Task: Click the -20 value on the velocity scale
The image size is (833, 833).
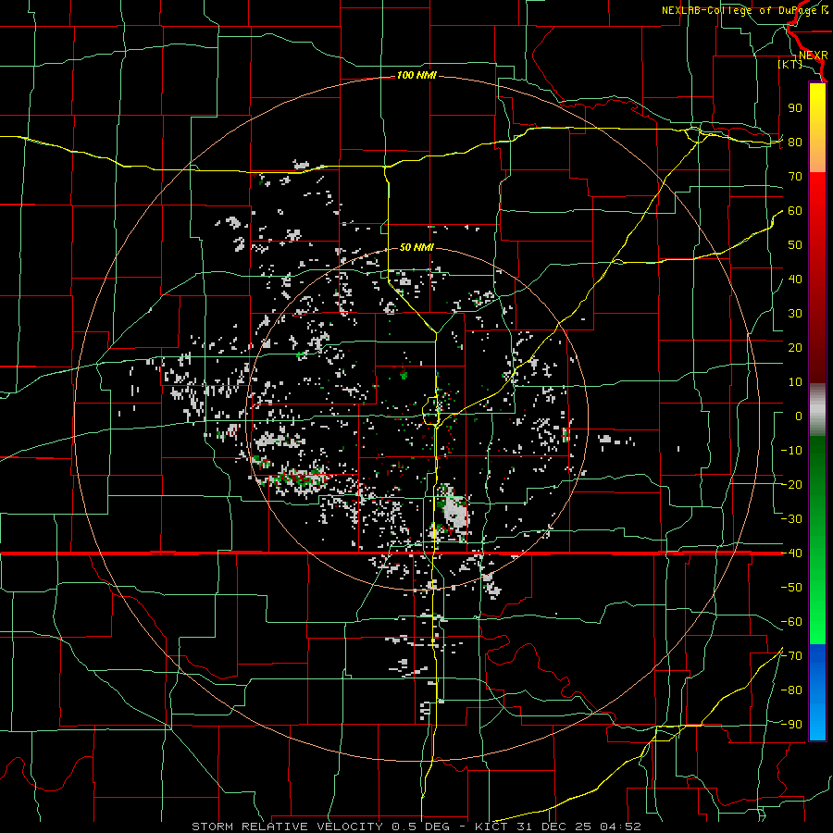Action: pos(791,485)
